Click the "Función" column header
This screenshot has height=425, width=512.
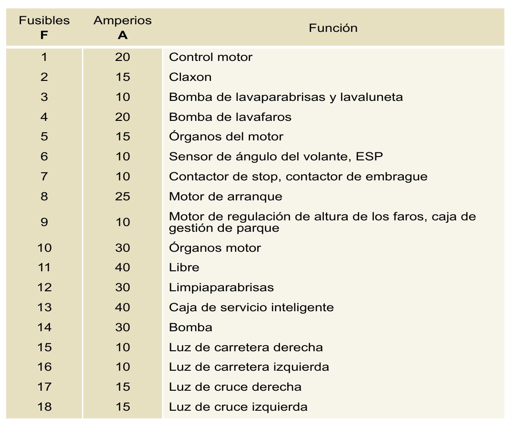pyautogui.click(x=333, y=28)
